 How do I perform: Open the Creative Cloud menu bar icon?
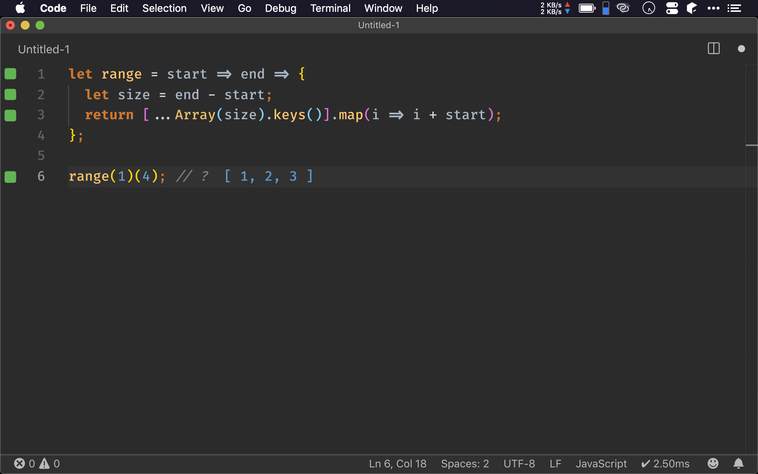(623, 8)
